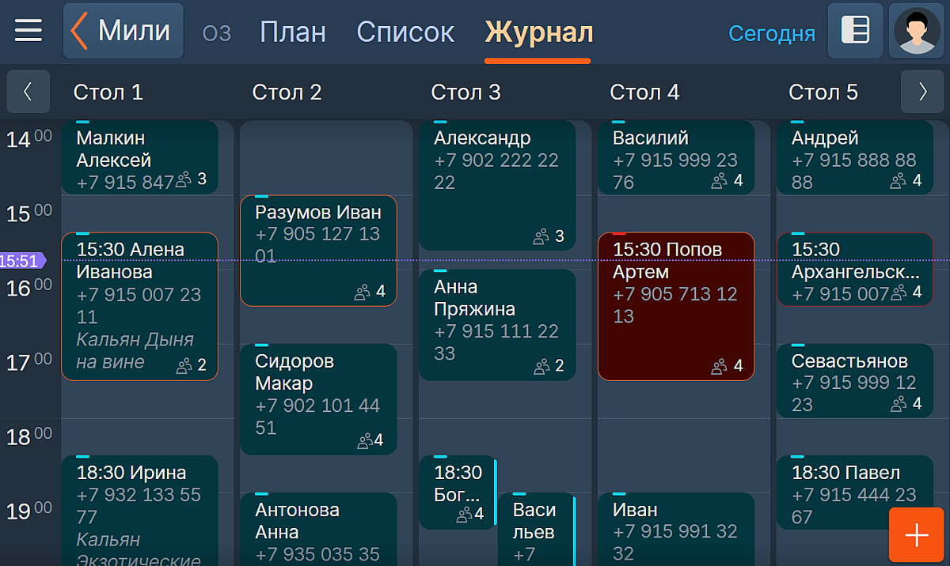Screen dimensions: 950x566
Task: Go back using the Мили button
Action: point(123,31)
